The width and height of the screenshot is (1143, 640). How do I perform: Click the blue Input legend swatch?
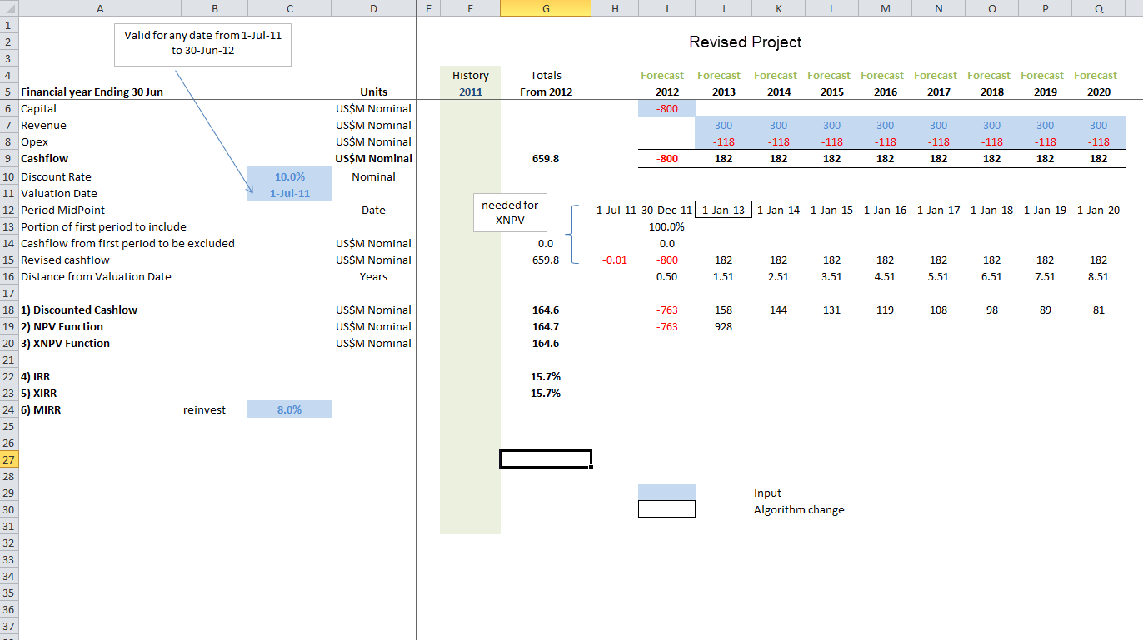coord(666,492)
